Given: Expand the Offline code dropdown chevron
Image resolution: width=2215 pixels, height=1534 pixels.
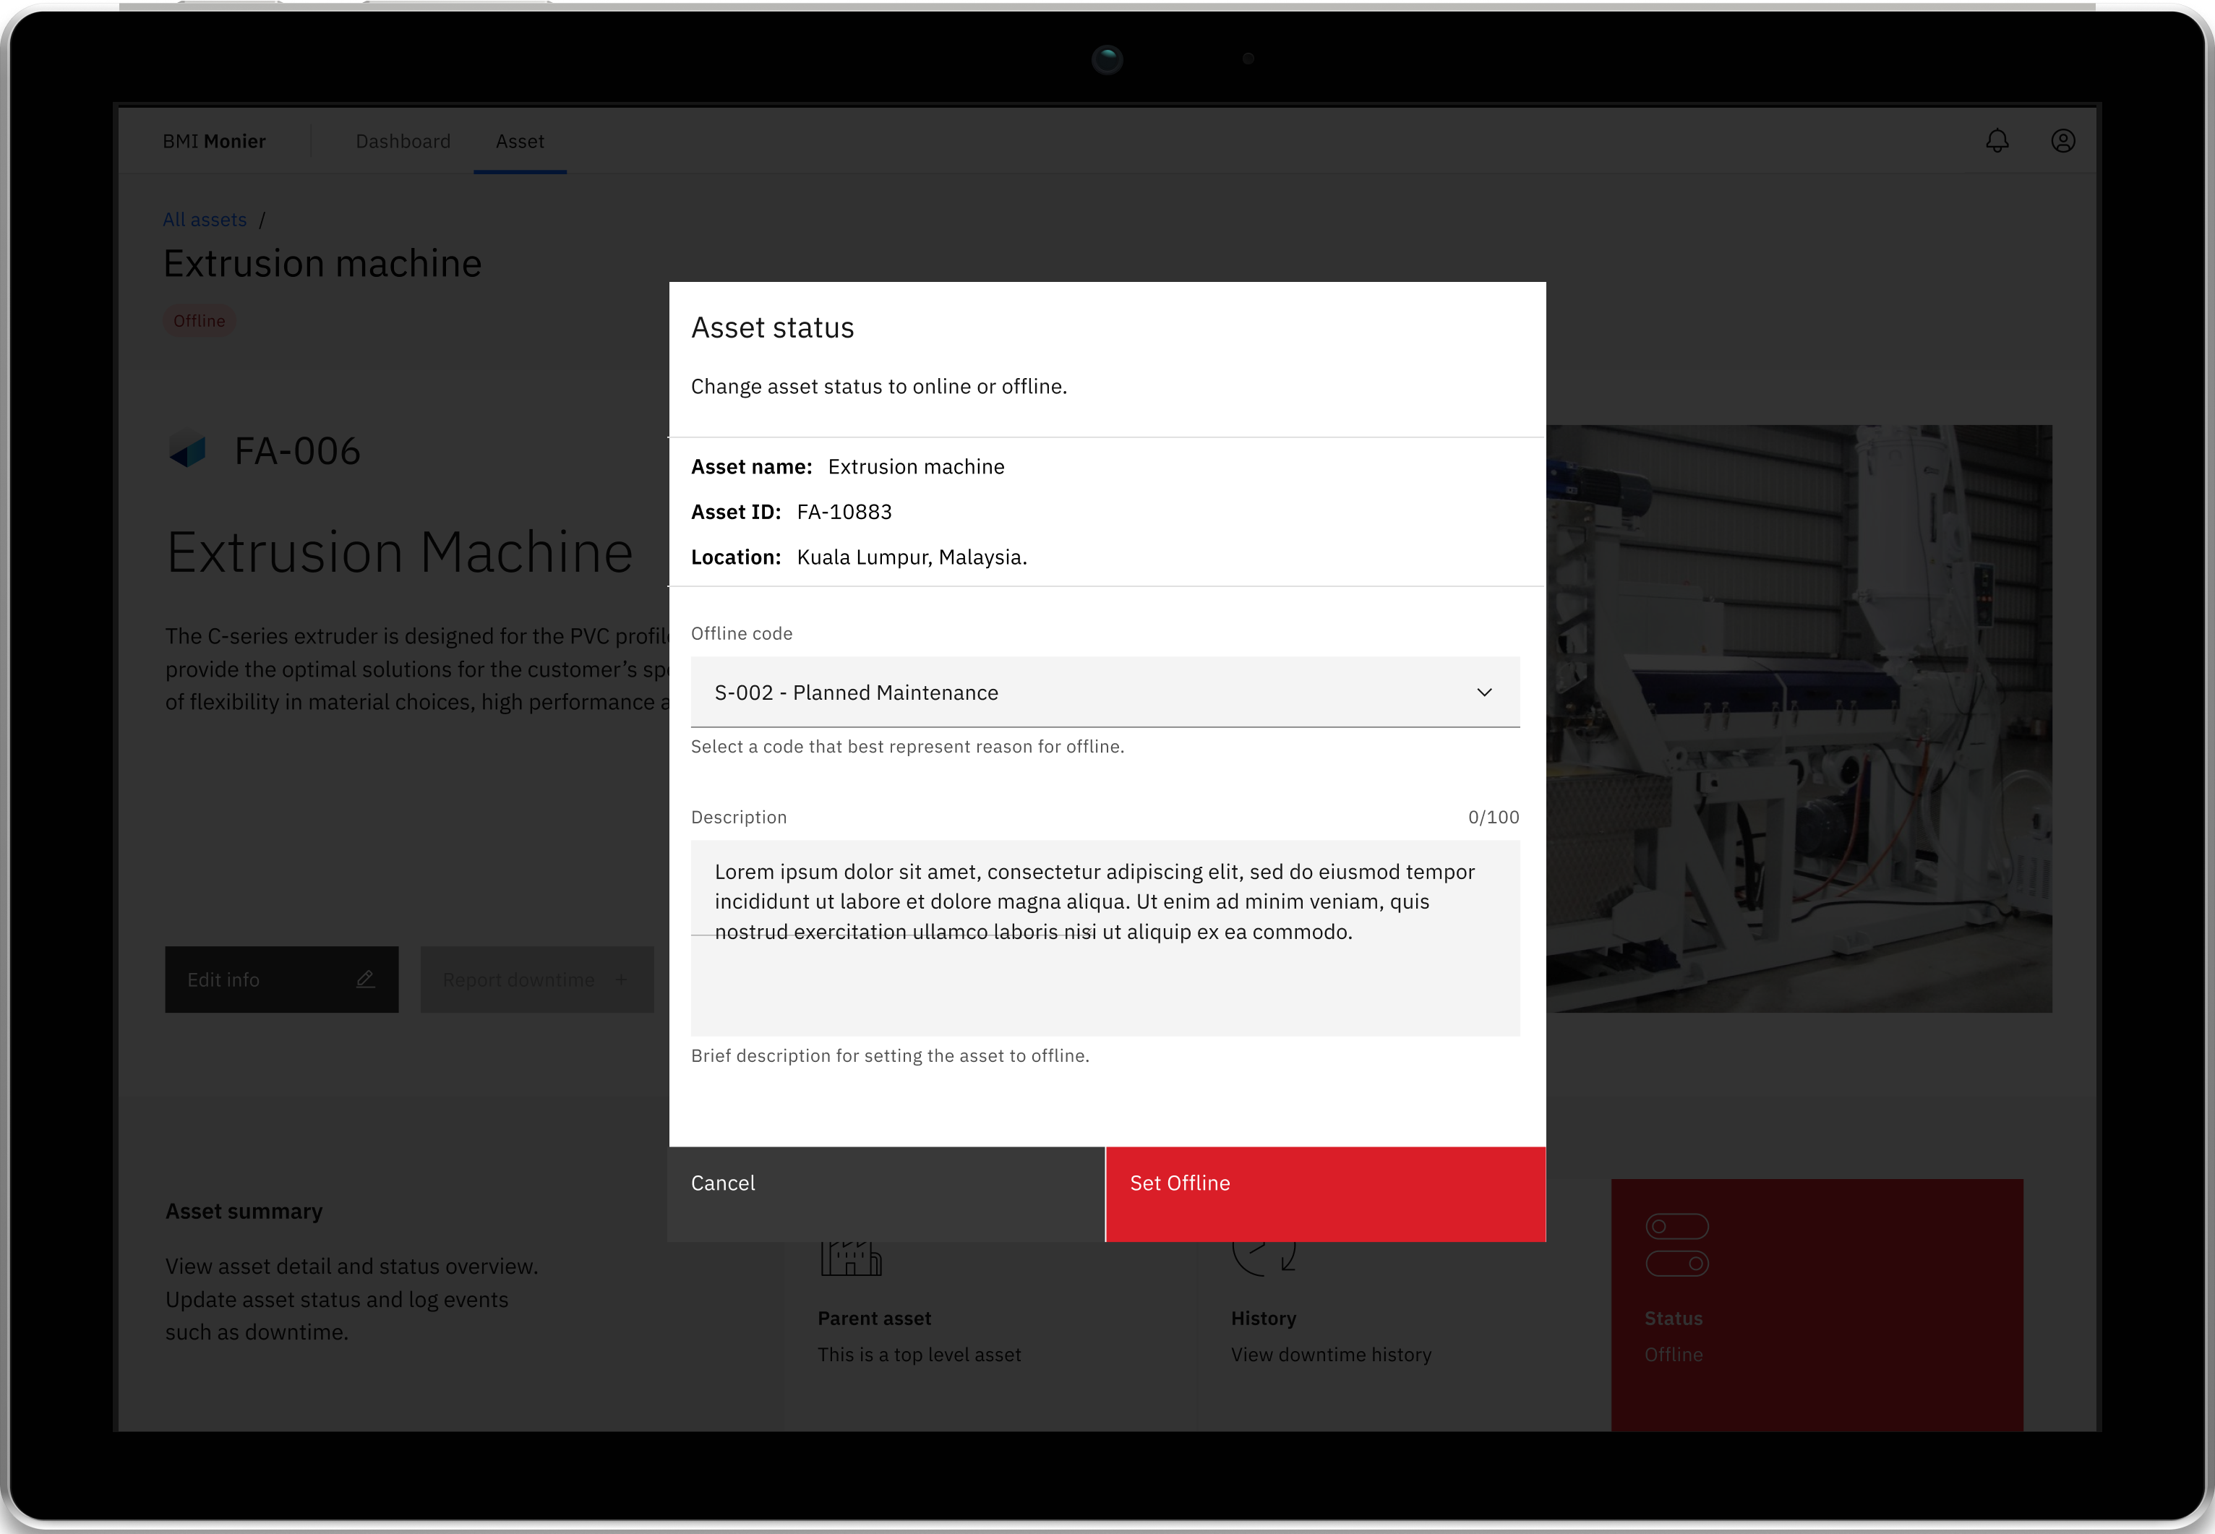Looking at the screenshot, I should pos(1483,693).
